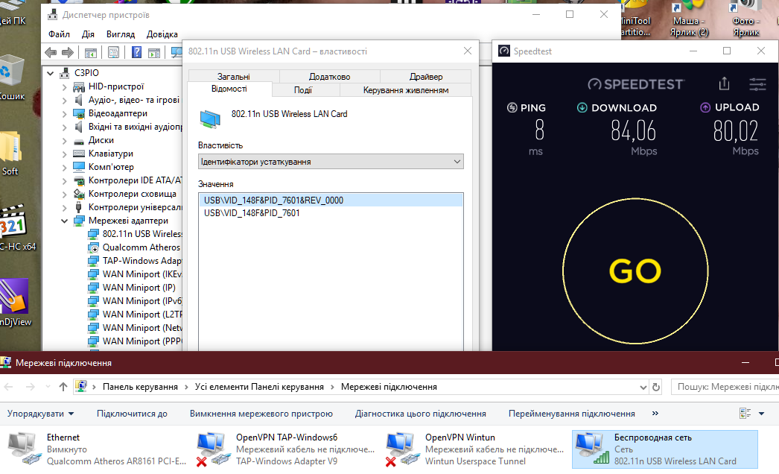Image resolution: width=779 pixels, height=474 pixels.
Task: Click the OpenVPN Wintun connection icon
Action: pos(402,448)
